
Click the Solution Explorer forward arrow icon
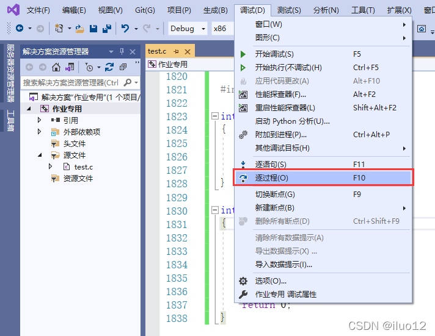click(x=43, y=67)
